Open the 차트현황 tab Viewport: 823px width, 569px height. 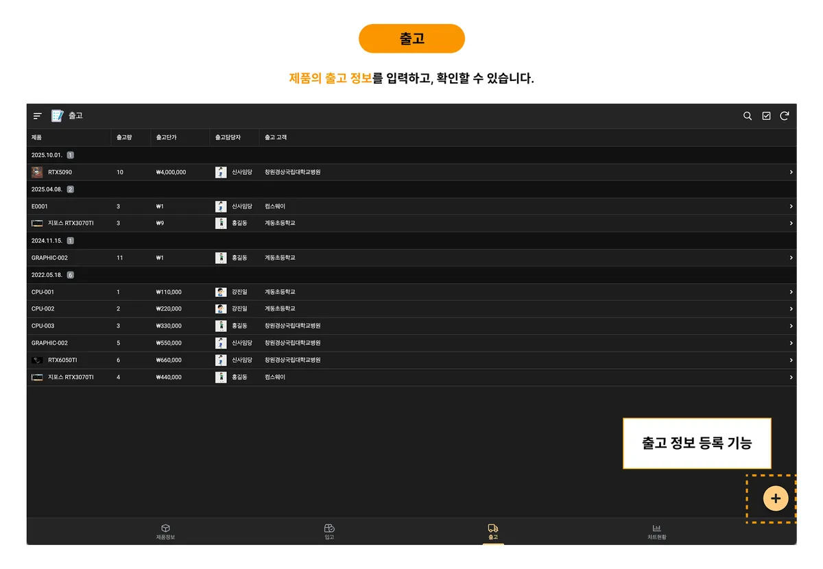pos(656,532)
